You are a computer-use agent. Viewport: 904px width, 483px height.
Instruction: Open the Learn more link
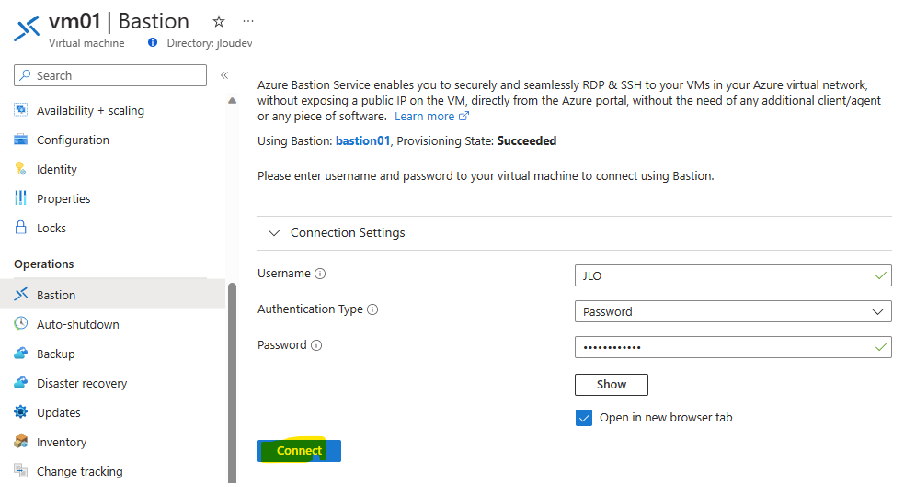pos(424,117)
